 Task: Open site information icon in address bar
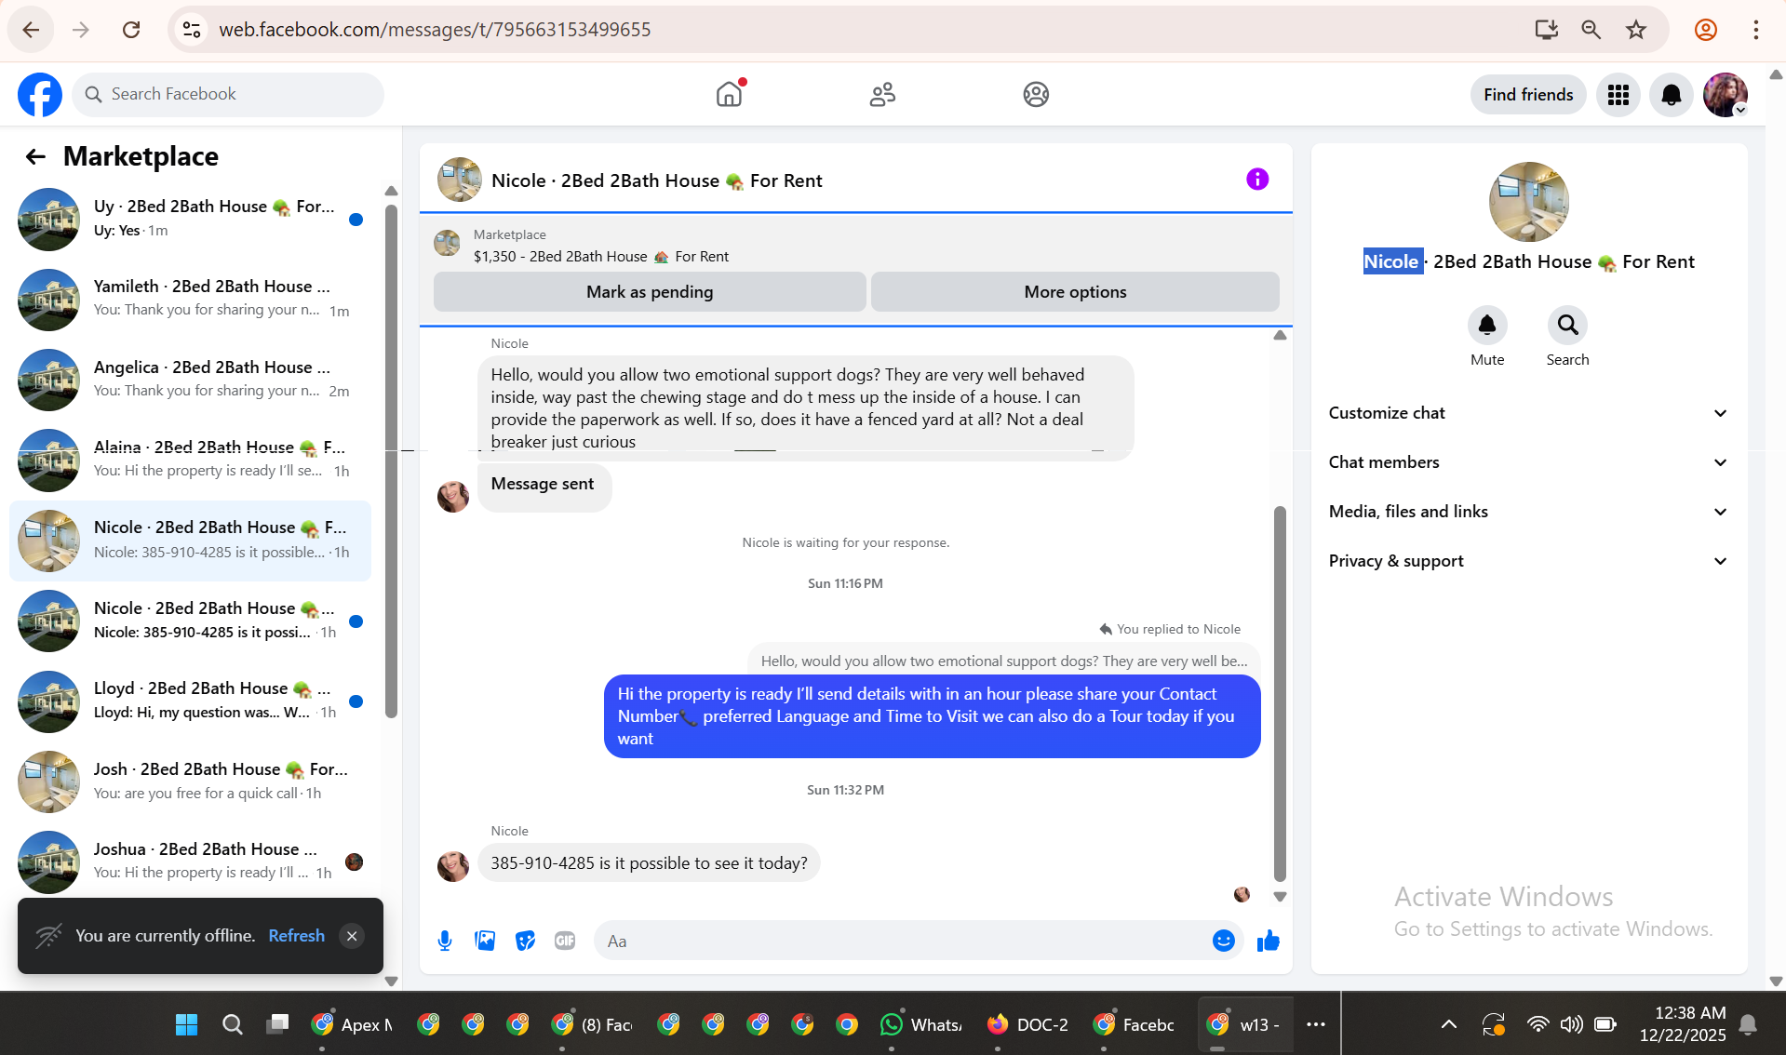[192, 30]
